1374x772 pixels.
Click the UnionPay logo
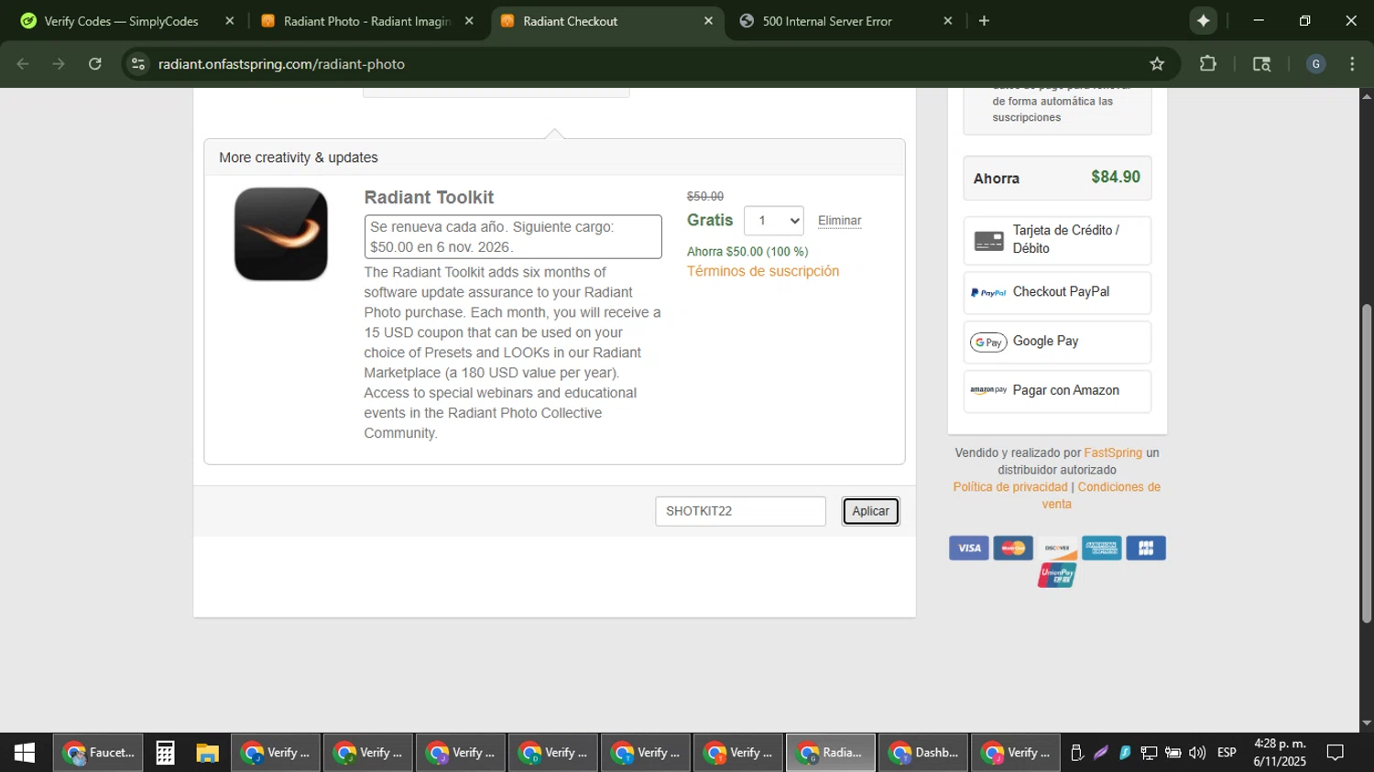(1057, 575)
